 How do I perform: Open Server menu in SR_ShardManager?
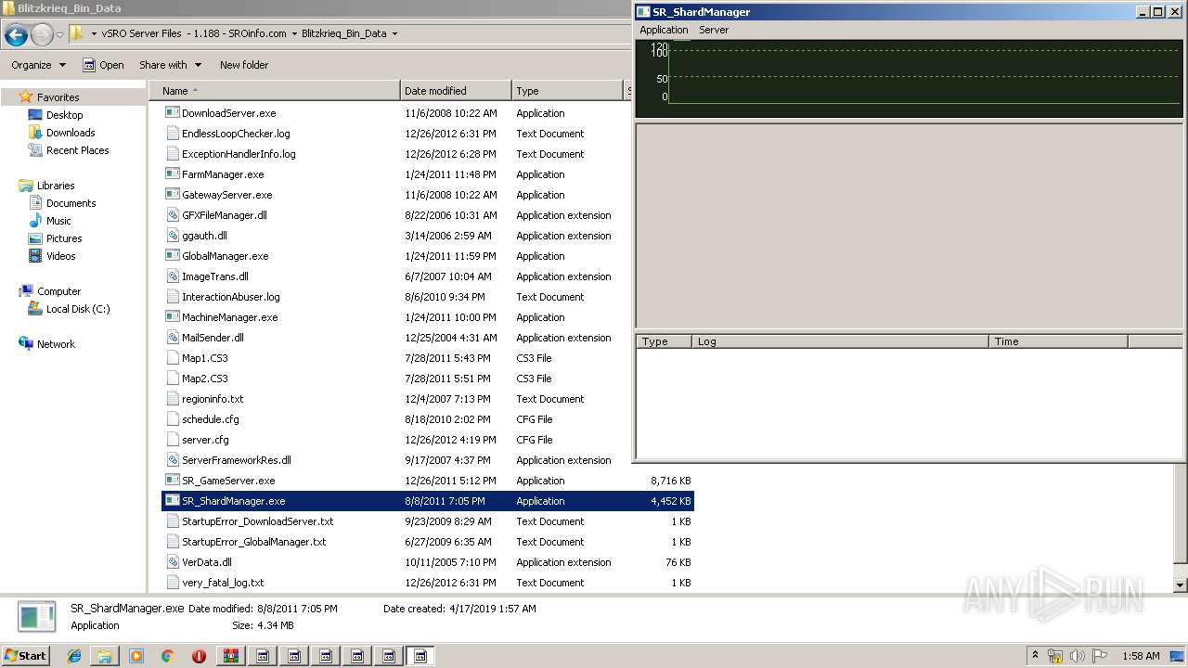tap(714, 30)
